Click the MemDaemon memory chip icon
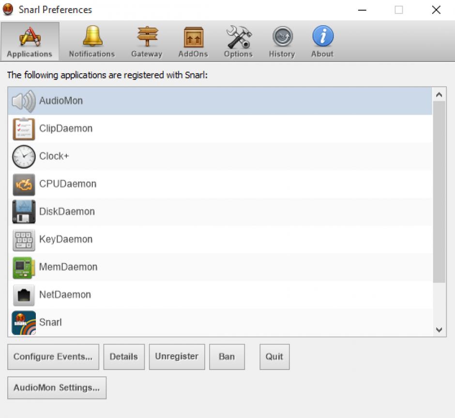The image size is (455, 418). click(24, 267)
